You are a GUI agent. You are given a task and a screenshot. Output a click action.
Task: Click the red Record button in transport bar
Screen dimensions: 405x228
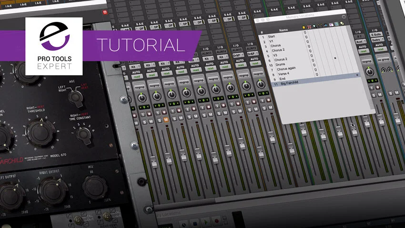click(216, 221)
